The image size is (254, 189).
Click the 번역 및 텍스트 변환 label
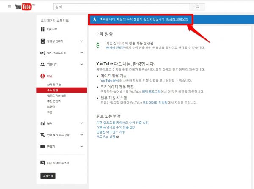pos(58,135)
